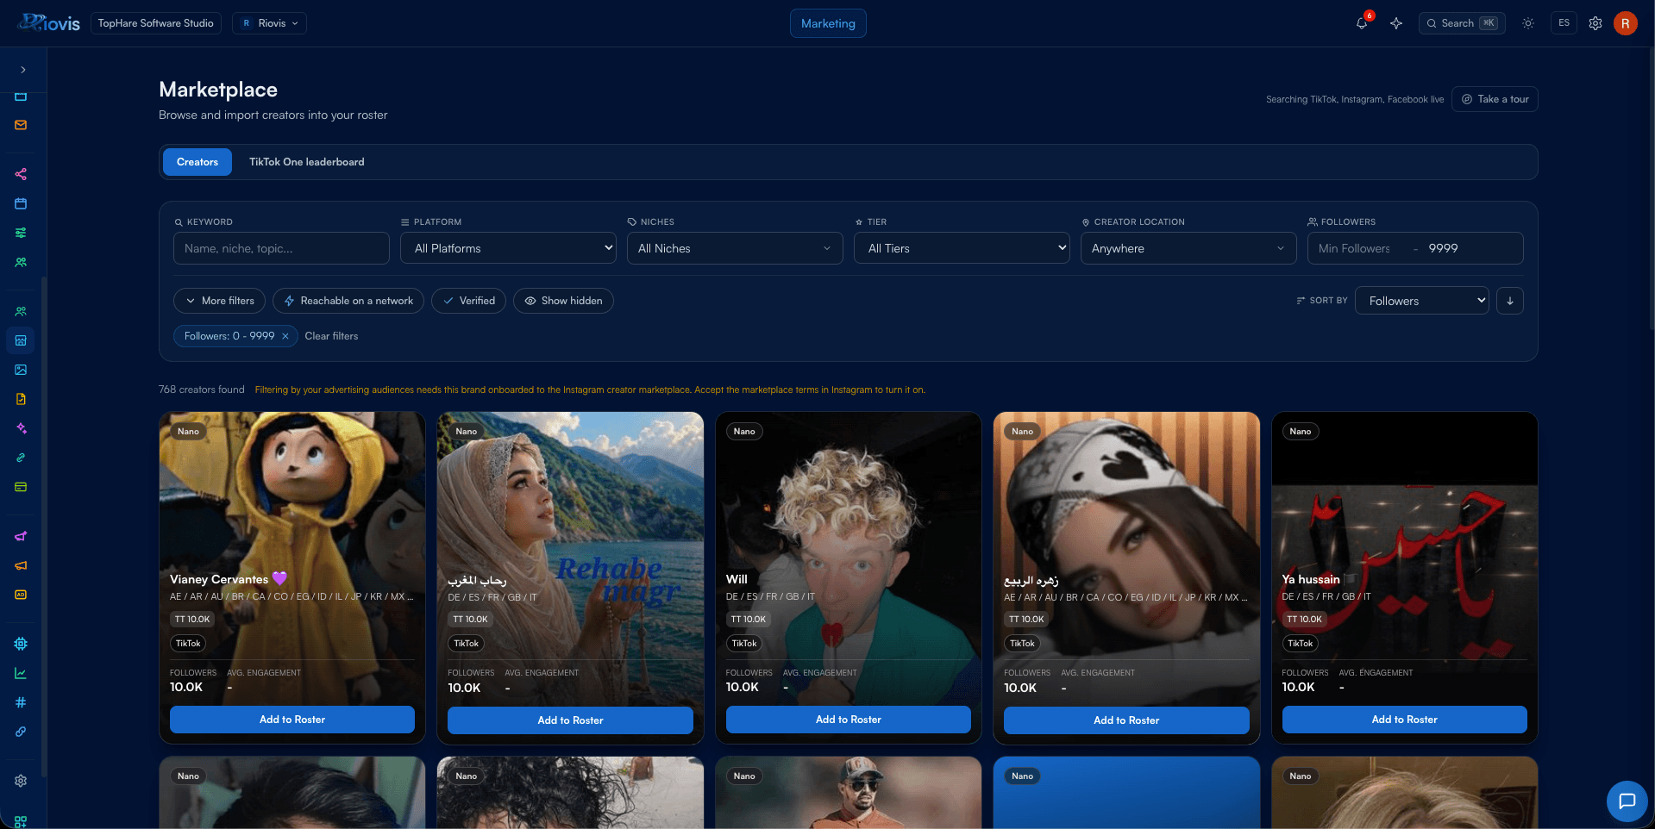The width and height of the screenshot is (1655, 829).
Task: Open the notifications bell
Action: (x=1362, y=23)
